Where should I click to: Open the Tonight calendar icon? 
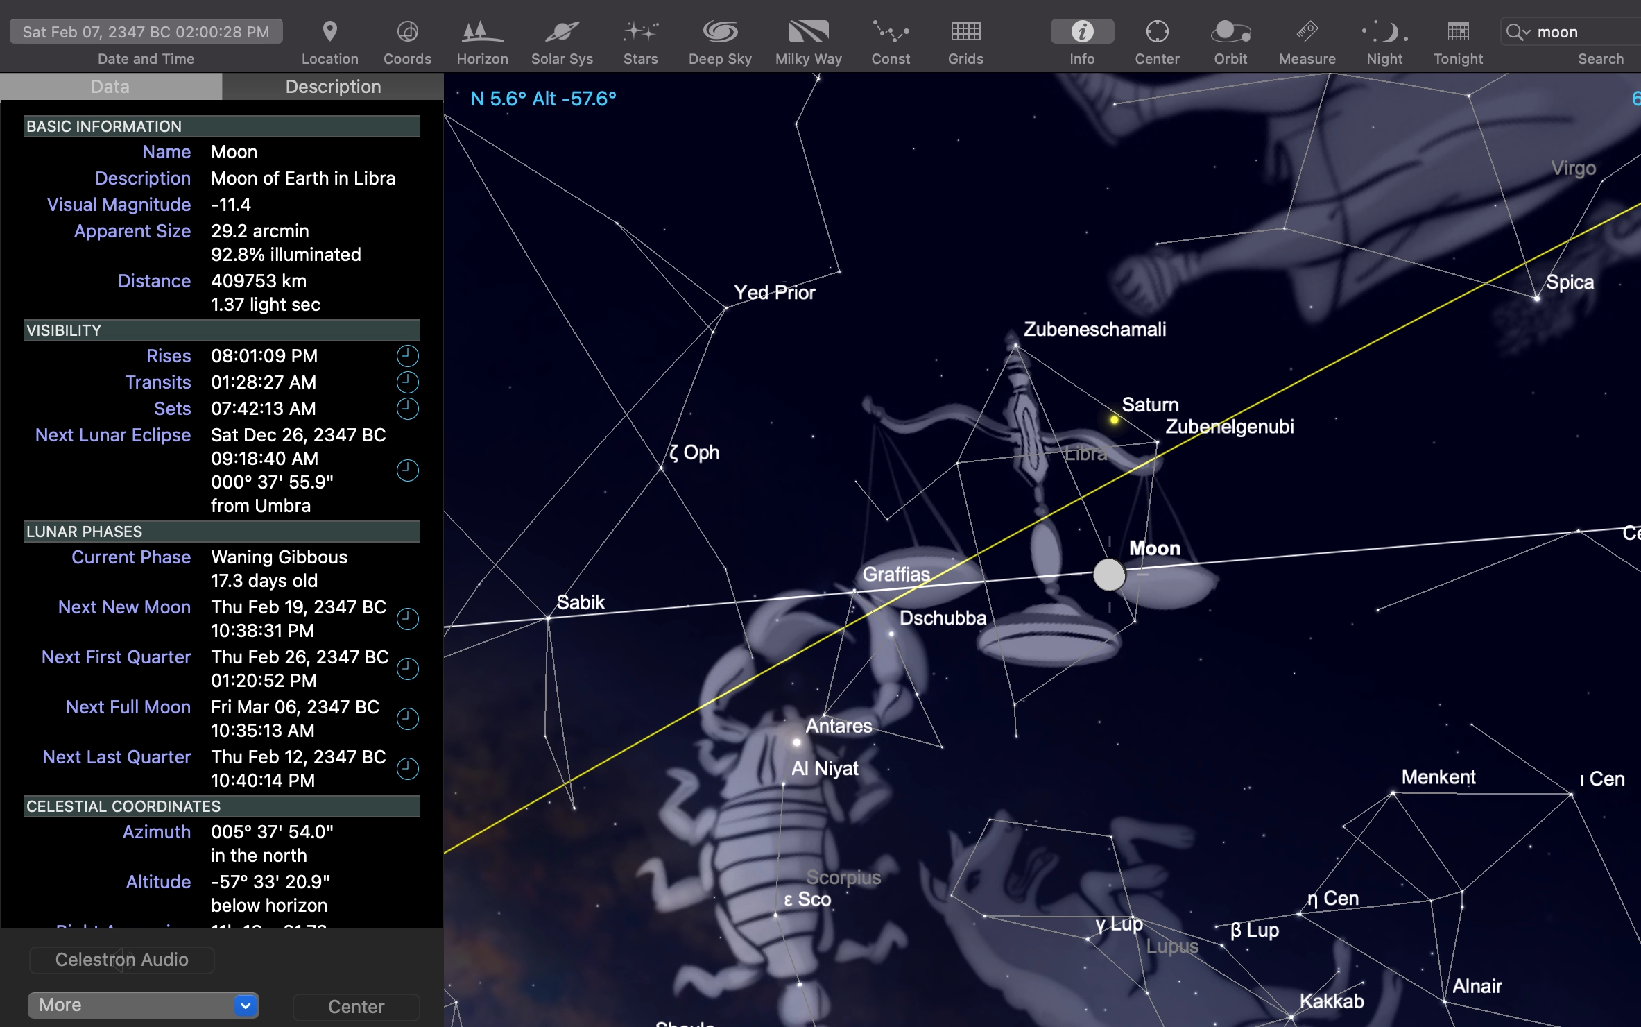coord(1458,32)
